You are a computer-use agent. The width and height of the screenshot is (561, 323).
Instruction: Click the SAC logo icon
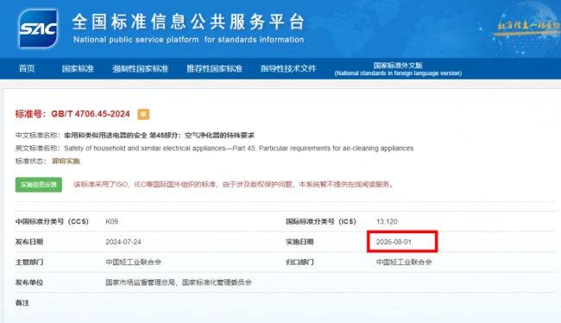[x=38, y=28]
